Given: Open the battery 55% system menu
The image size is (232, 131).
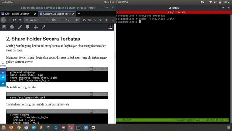Looking at the screenshot, I should click(x=224, y=2).
